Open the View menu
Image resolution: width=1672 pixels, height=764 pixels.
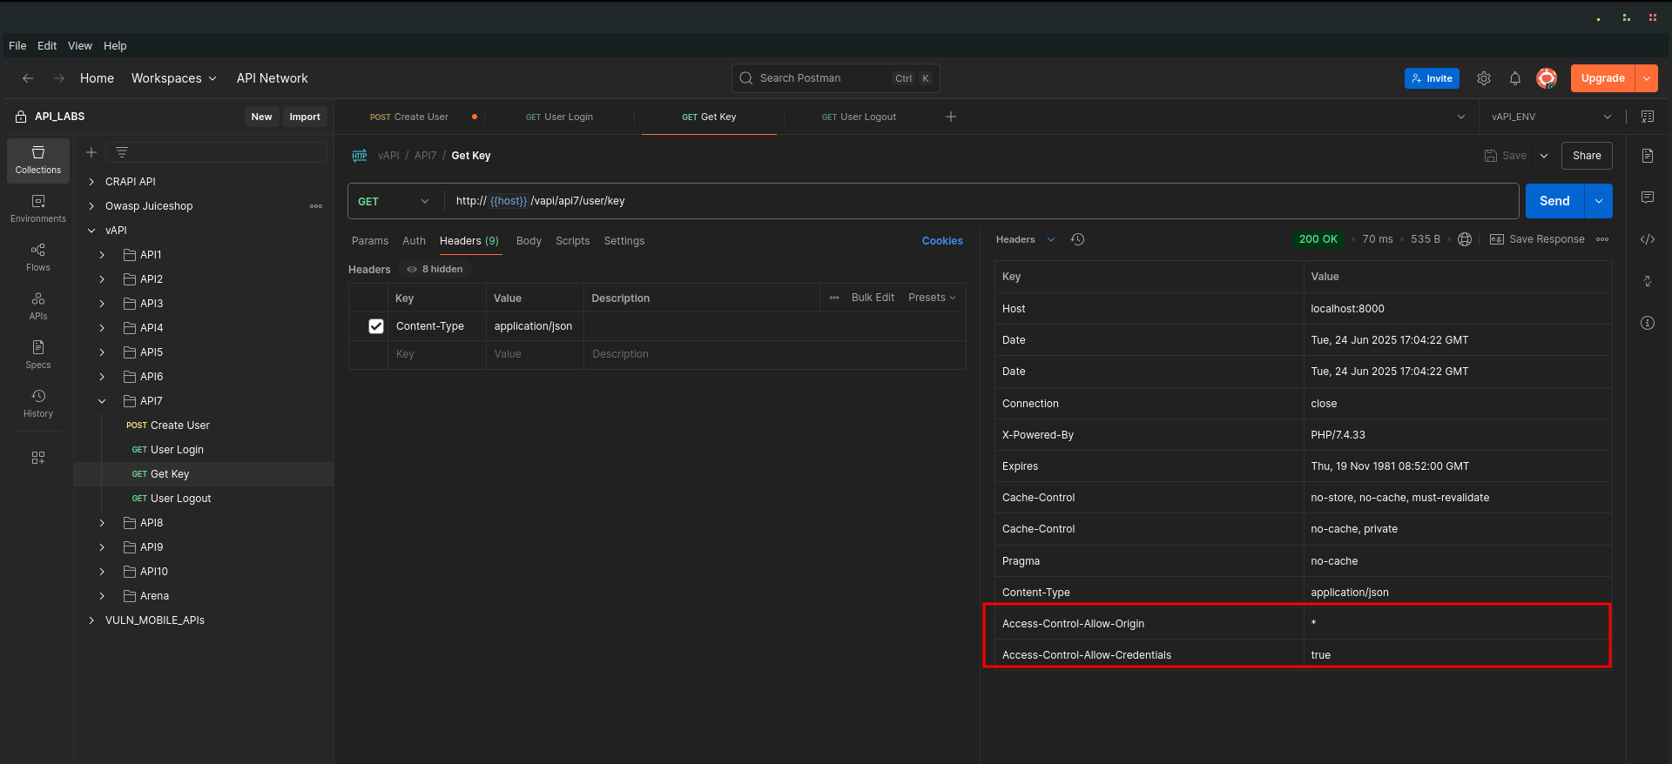[80, 46]
